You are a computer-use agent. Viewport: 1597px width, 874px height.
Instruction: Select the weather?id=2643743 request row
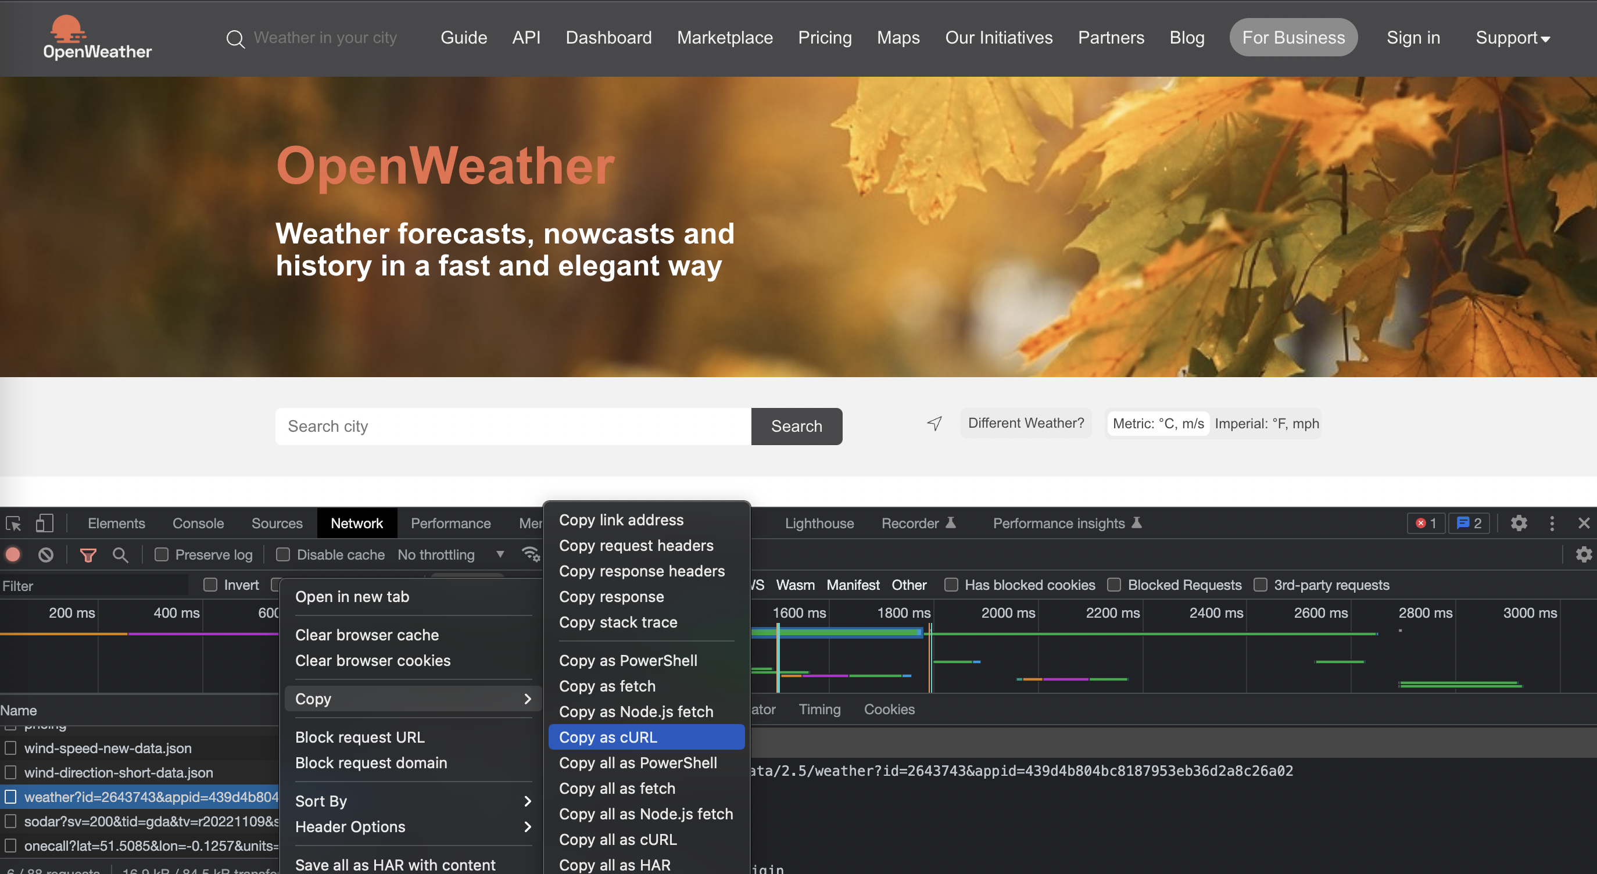click(x=139, y=797)
